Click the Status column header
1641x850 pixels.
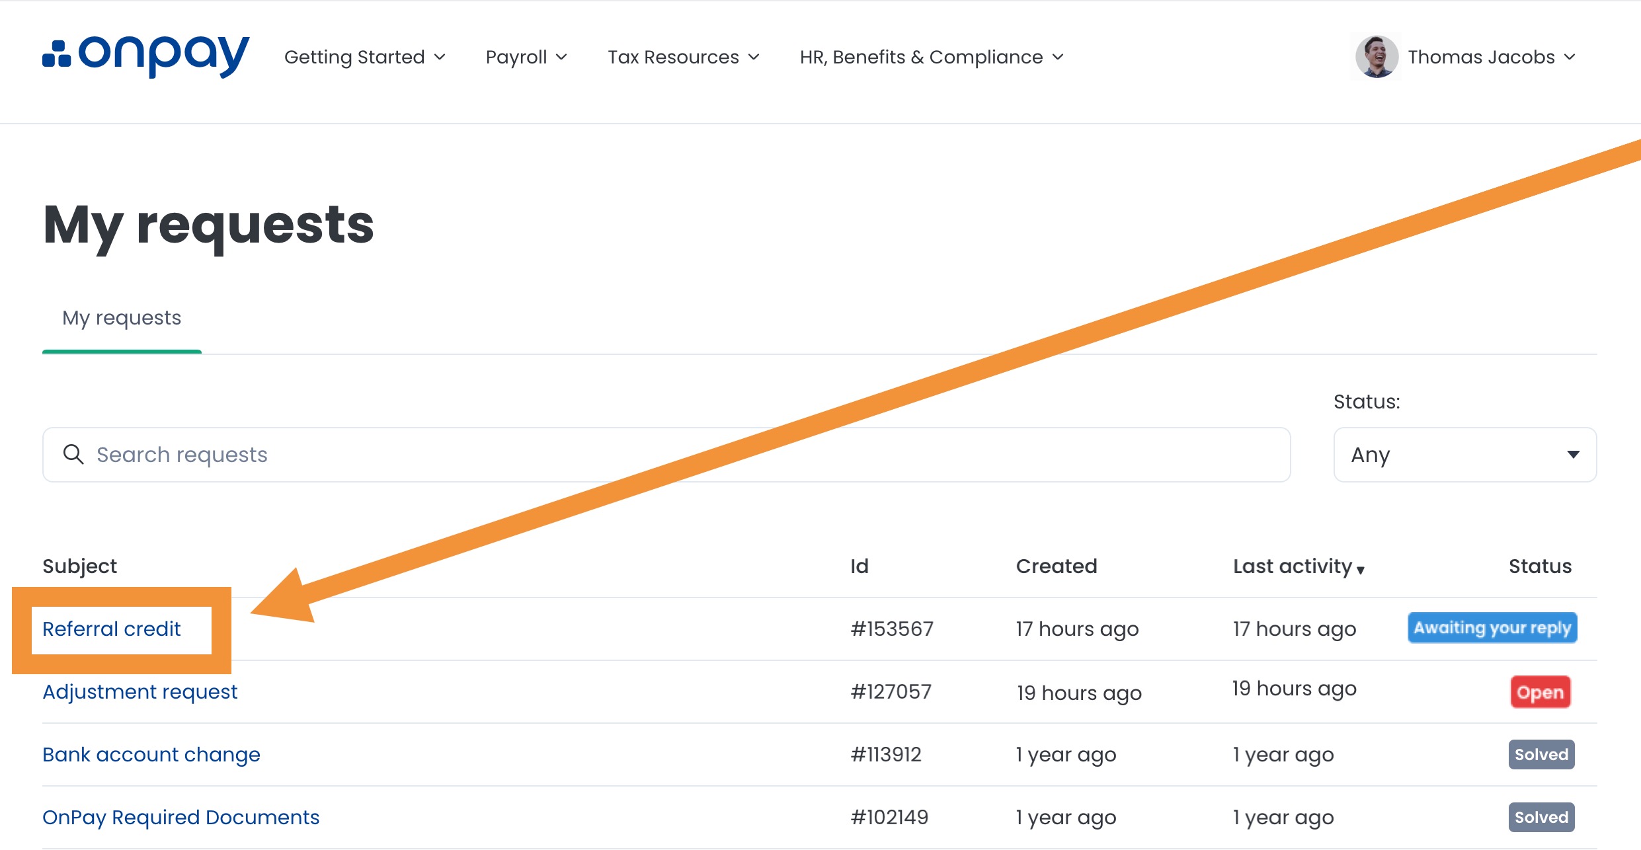point(1540,566)
